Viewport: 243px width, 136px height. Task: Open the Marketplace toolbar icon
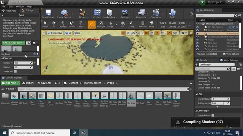109,14
